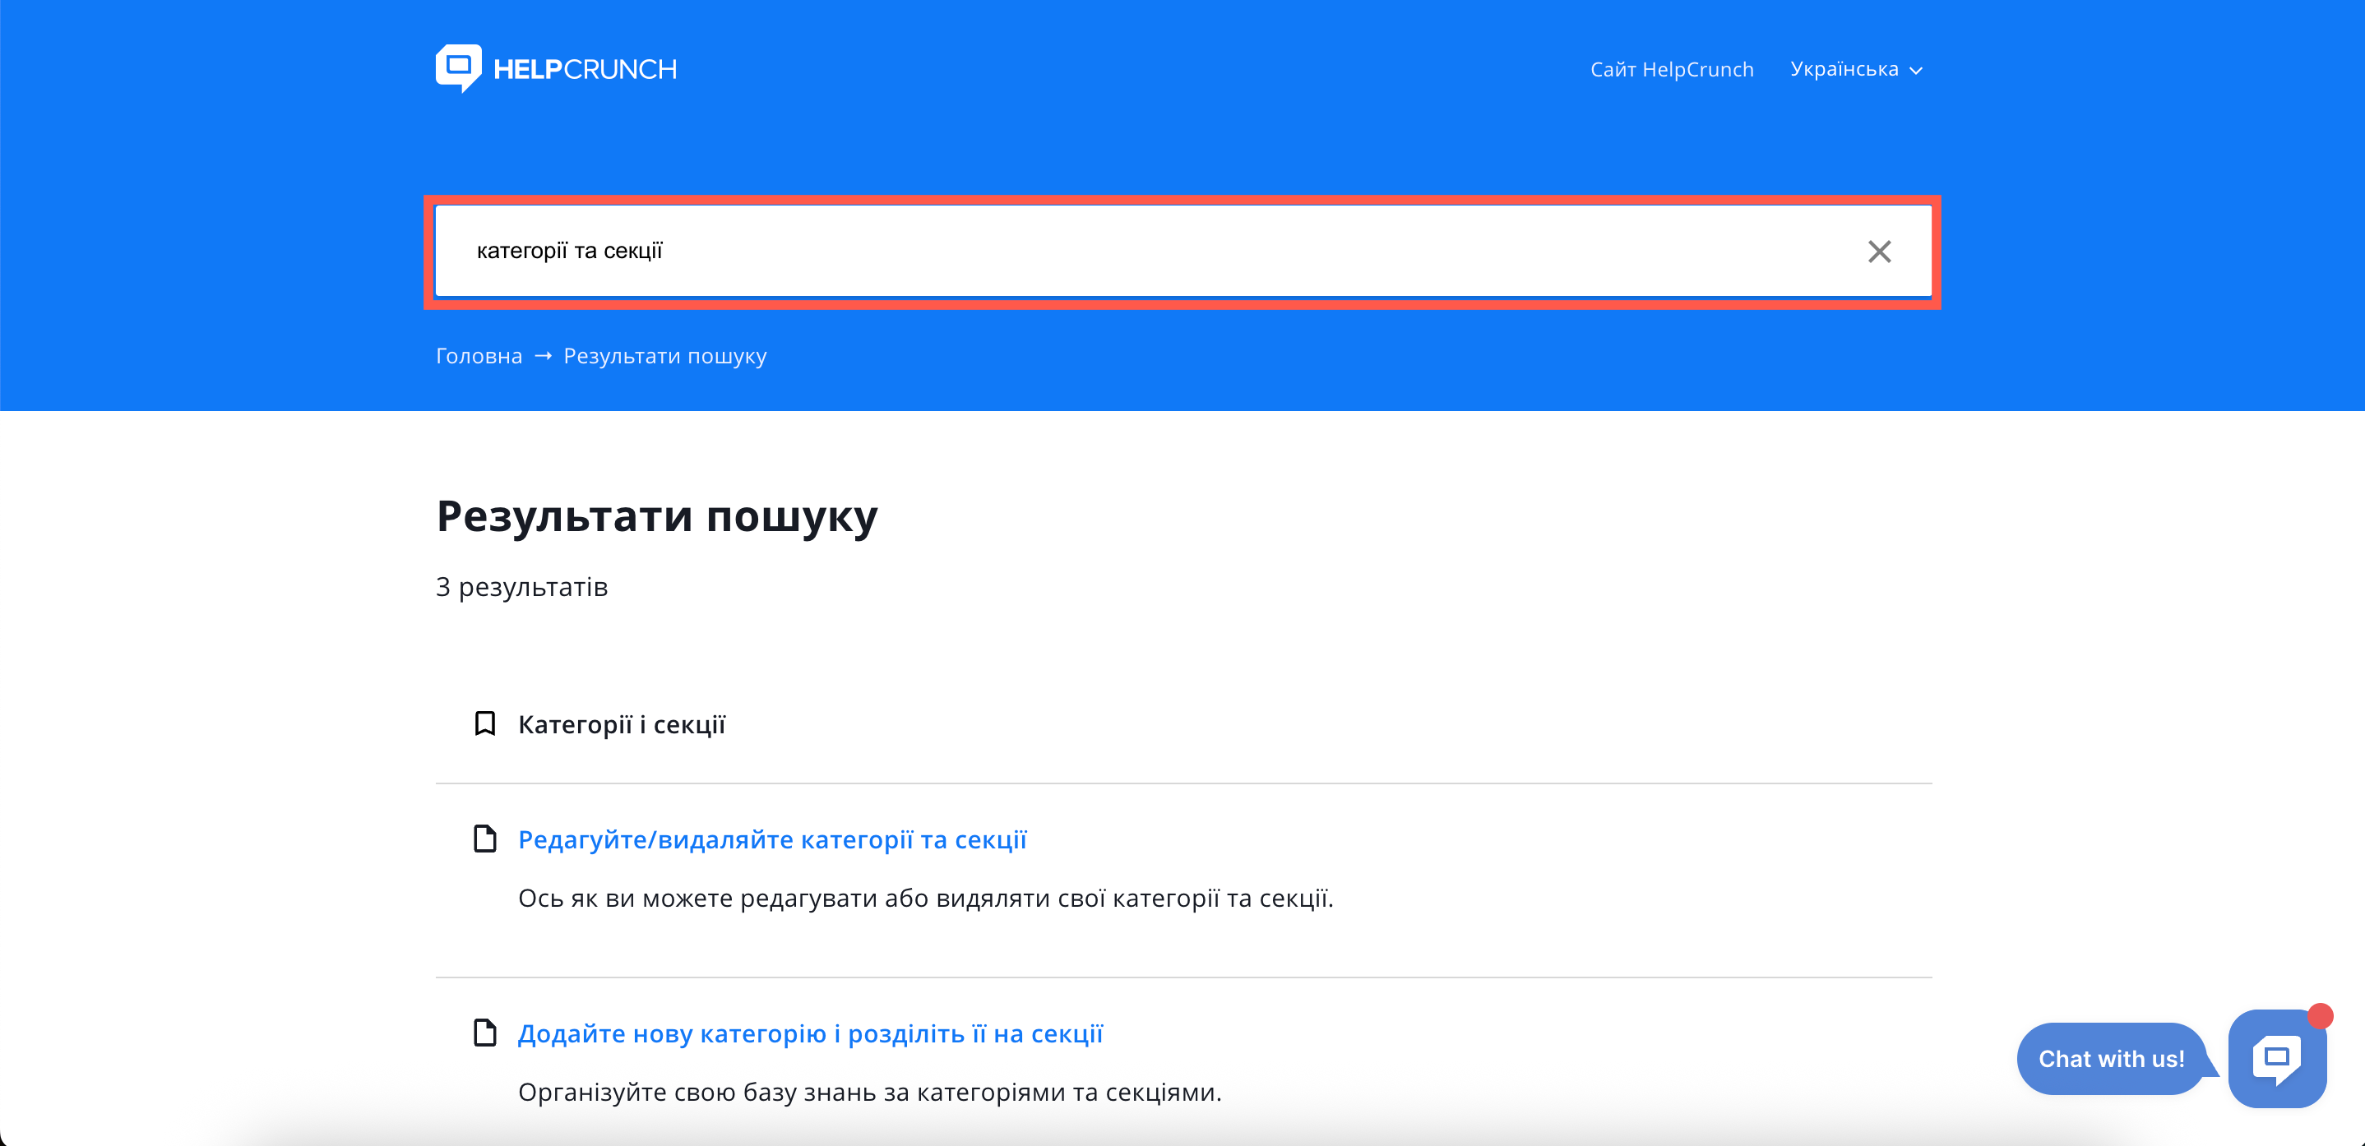Image resolution: width=2365 pixels, height=1146 pixels.
Task: Click the description Ось як ви можете редагувати
Action: click(x=925, y=899)
